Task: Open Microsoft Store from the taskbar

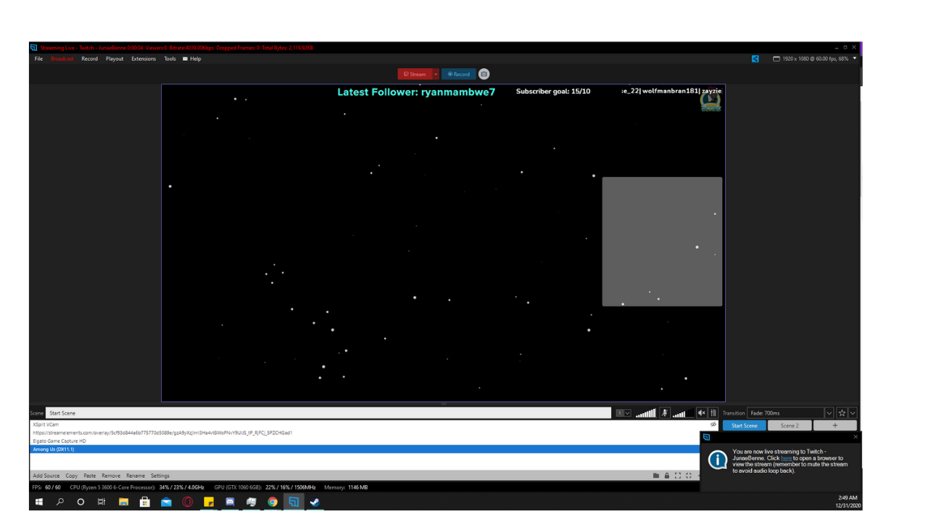Action: coord(145,502)
